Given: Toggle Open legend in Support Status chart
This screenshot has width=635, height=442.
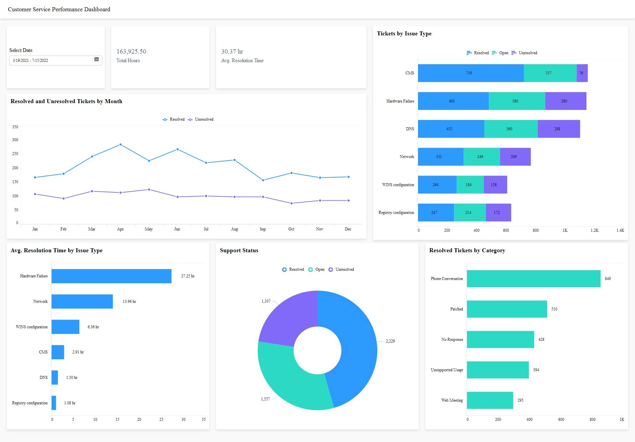Looking at the screenshot, I should tap(316, 269).
